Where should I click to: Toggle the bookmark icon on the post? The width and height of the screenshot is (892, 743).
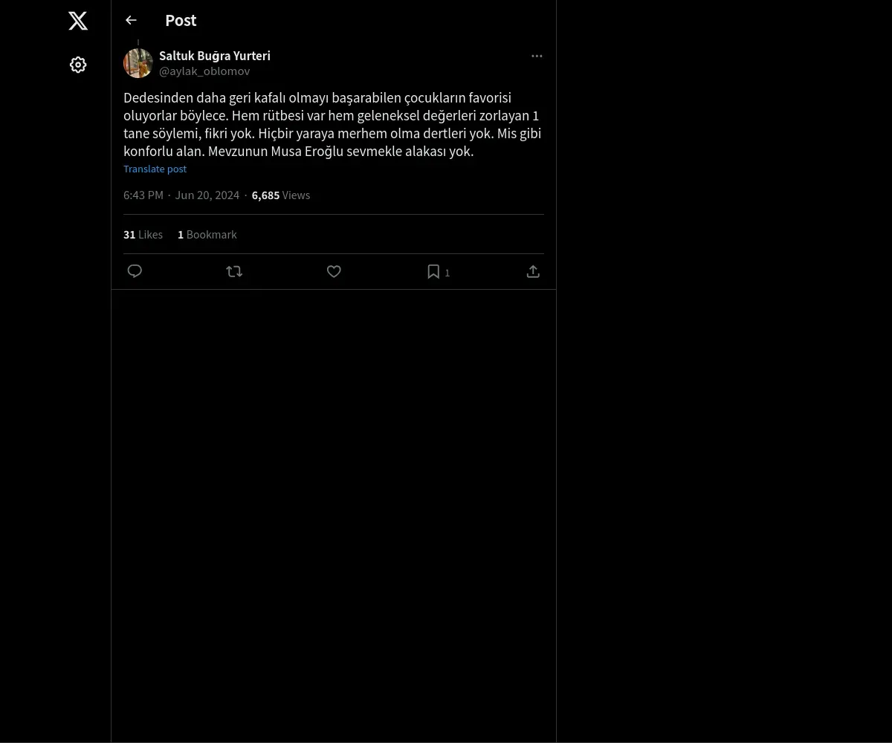click(433, 271)
